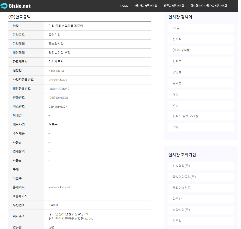The image size is (241, 229).
Task: Click company size value 중견기업
Action: click(x=54, y=35)
